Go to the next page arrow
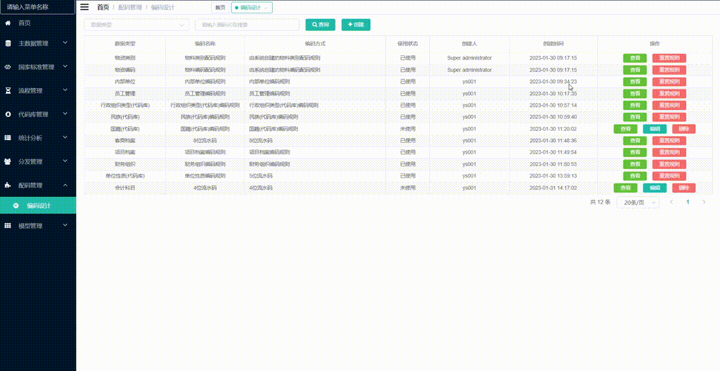Image resolution: width=720 pixels, height=371 pixels. pos(703,202)
